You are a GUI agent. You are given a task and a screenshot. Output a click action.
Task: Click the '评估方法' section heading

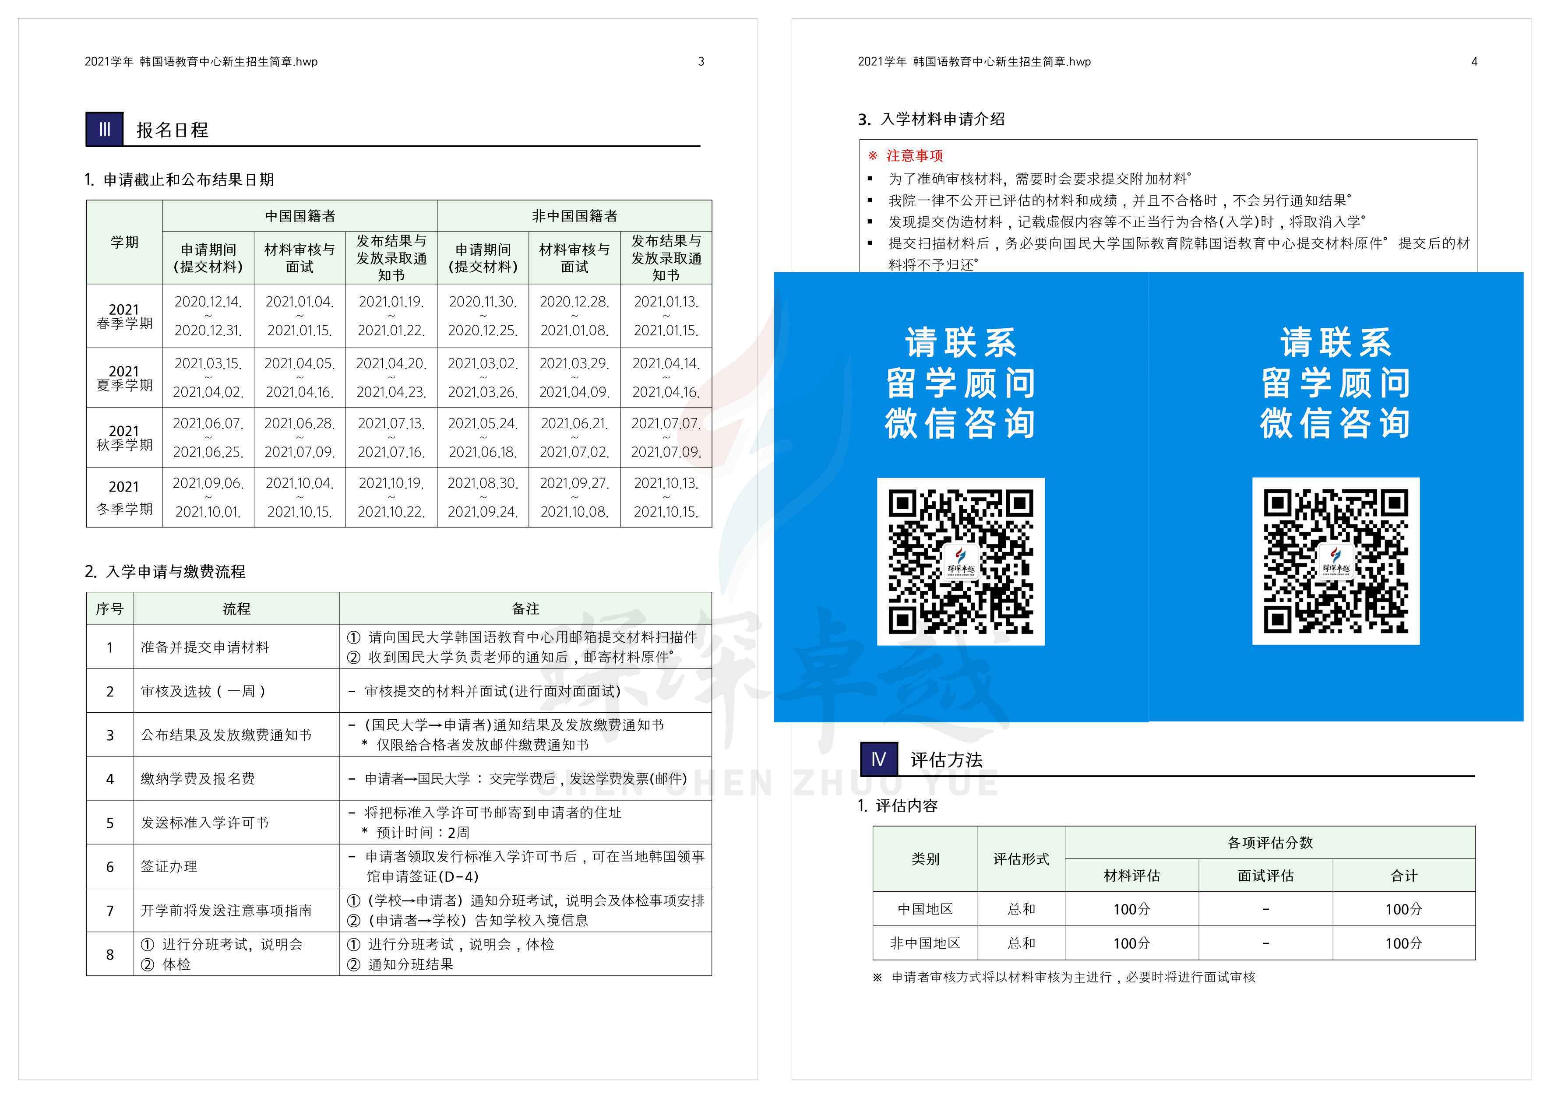[947, 760]
